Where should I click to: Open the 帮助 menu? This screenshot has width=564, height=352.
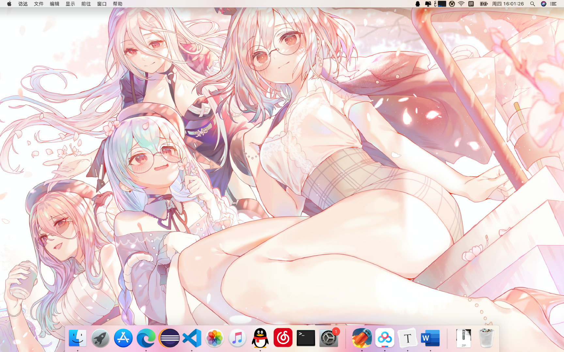[117, 4]
